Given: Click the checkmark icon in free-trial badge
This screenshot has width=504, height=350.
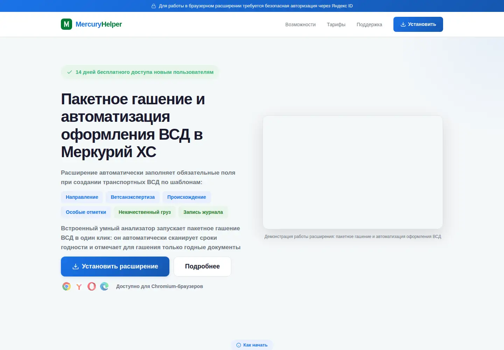Looking at the screenshot, I should point(69,72).
